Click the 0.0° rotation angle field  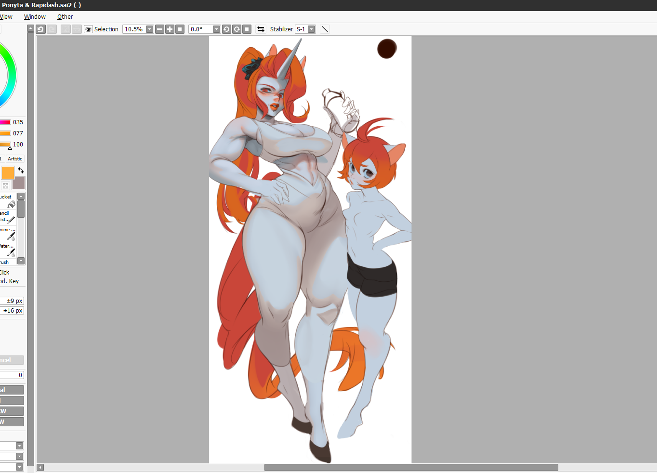point(200,29)
